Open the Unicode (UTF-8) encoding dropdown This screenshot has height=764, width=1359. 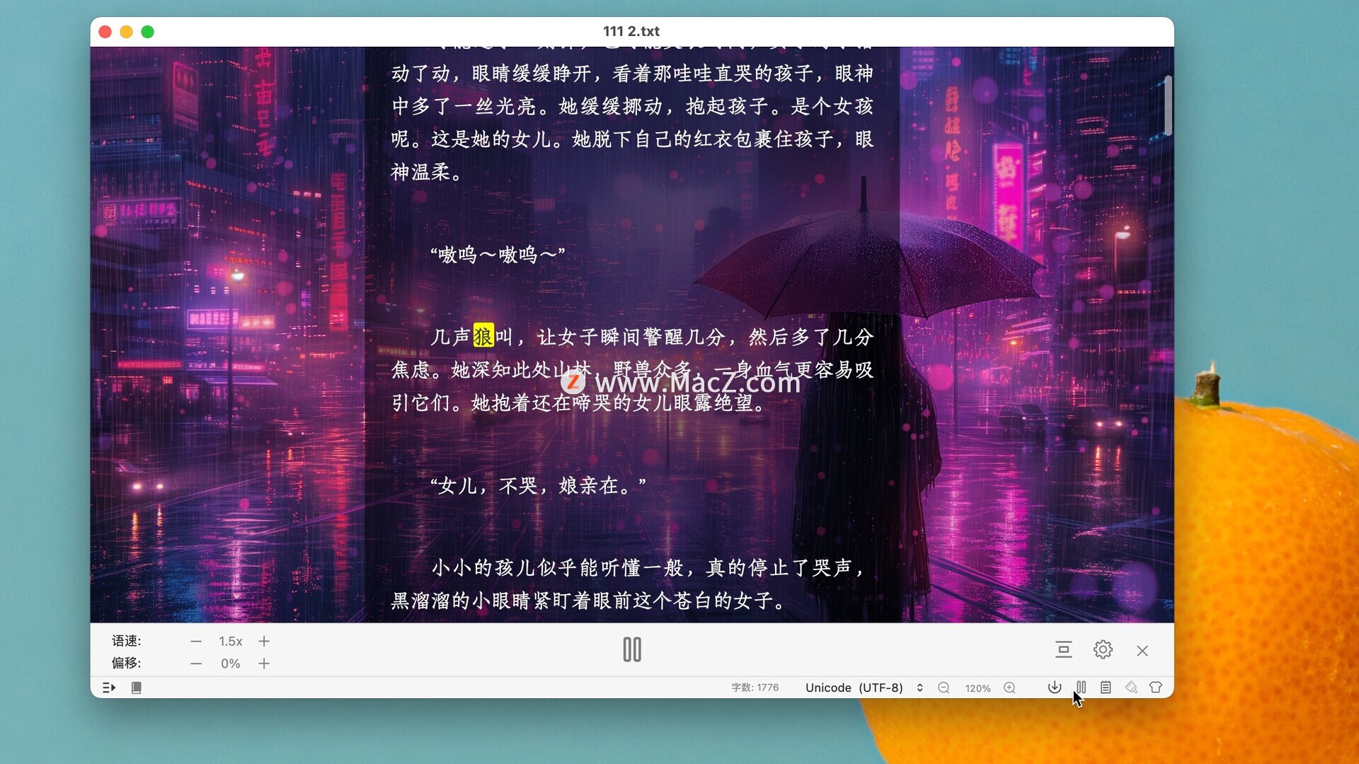[864, 688]
